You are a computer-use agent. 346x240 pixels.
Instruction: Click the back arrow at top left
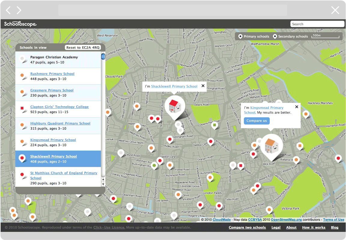[8, 10]
